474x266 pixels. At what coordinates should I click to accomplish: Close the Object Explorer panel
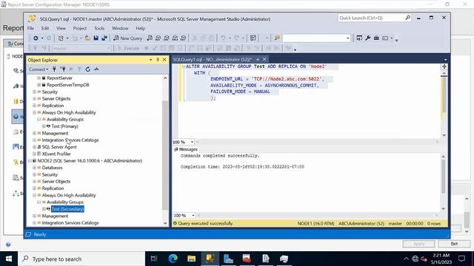tap(164, 60)
